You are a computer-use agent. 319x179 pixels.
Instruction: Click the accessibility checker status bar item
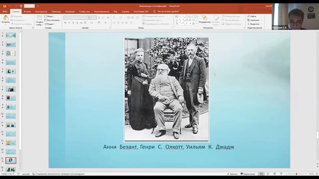point(58,174)
